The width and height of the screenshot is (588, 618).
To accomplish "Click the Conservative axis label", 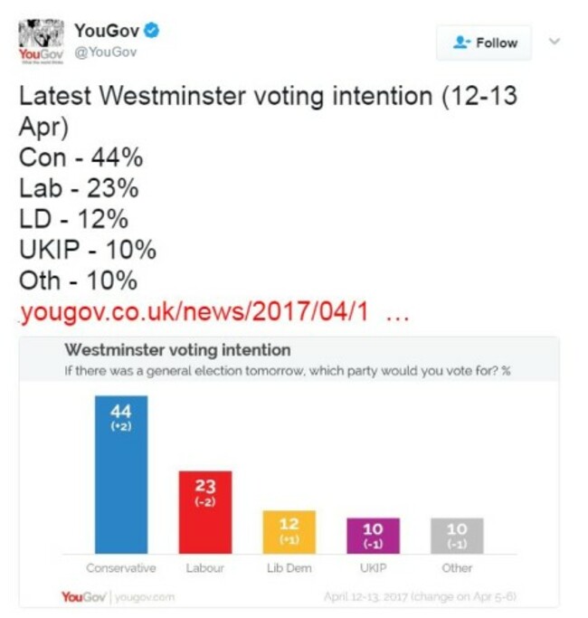I will tap(121, 568).
